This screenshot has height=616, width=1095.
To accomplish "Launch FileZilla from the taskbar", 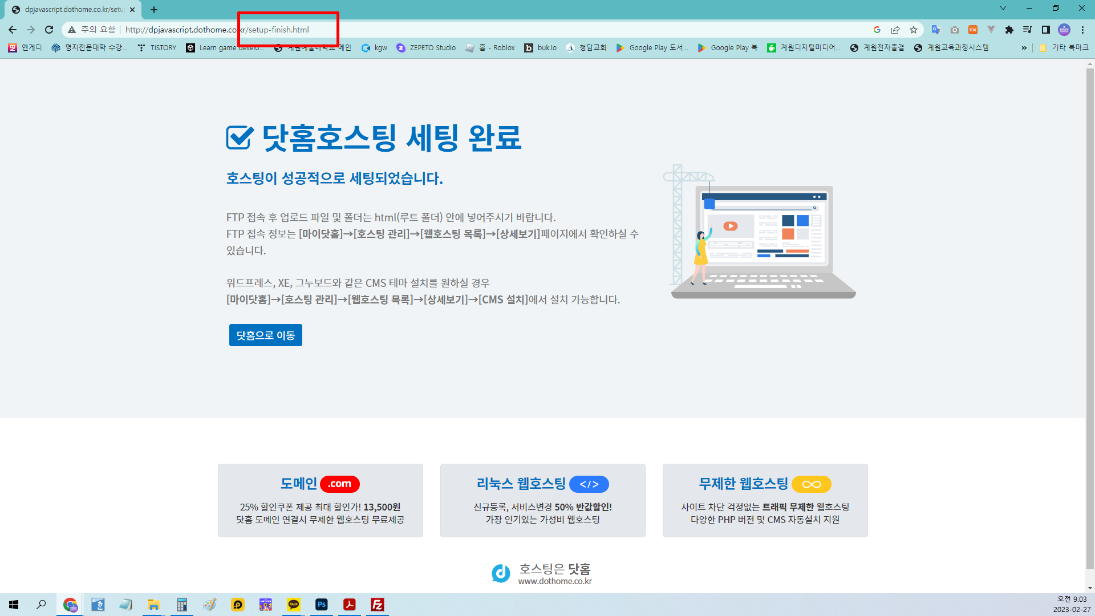I will (377, 605).
